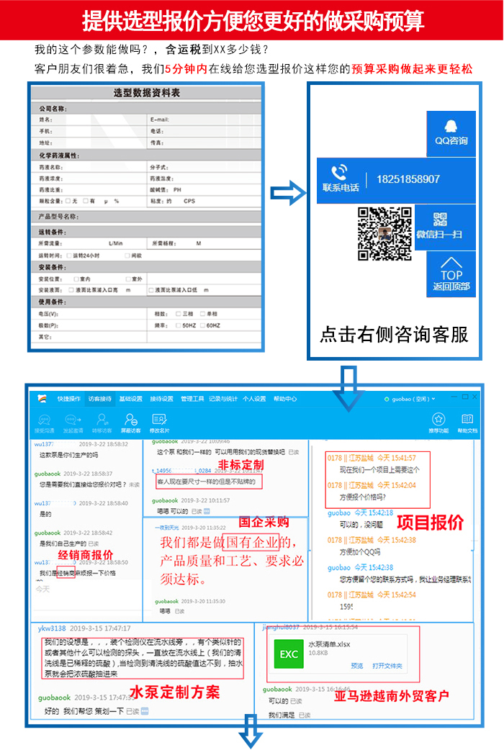The image size is (504, 750).
Task: Click the 联系电话 phone icon
Action: (x=339, y=172)
